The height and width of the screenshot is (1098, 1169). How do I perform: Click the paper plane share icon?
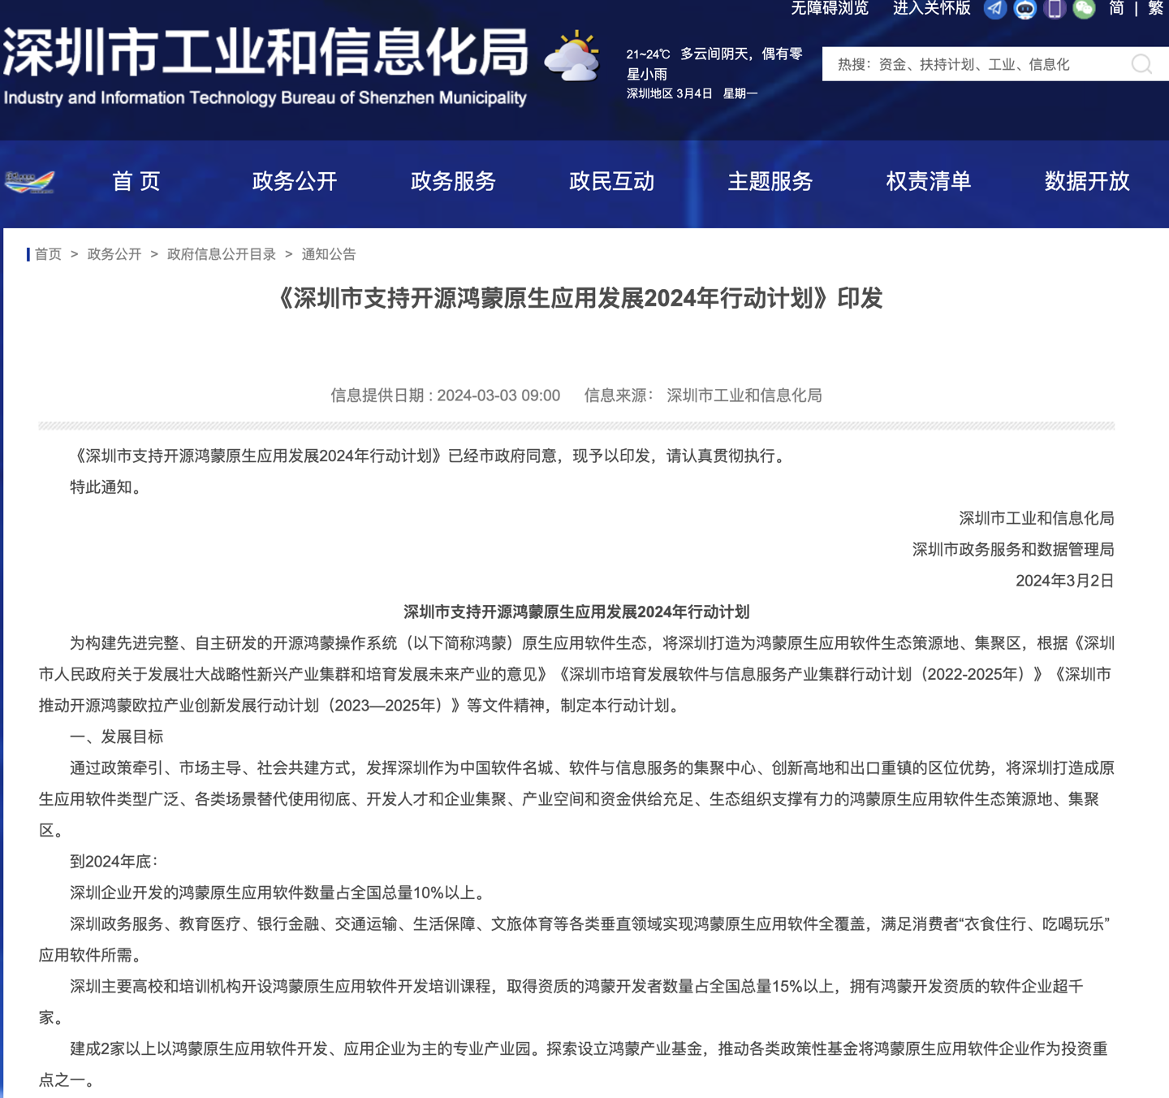(x=995, y=10)
